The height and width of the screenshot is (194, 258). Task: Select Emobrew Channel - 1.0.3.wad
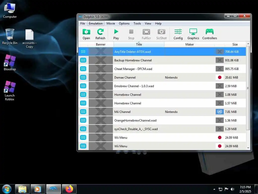point(162,86)
